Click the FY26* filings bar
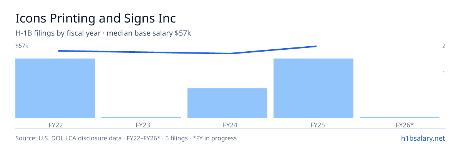The image size is (461, 153). (400, 117)
